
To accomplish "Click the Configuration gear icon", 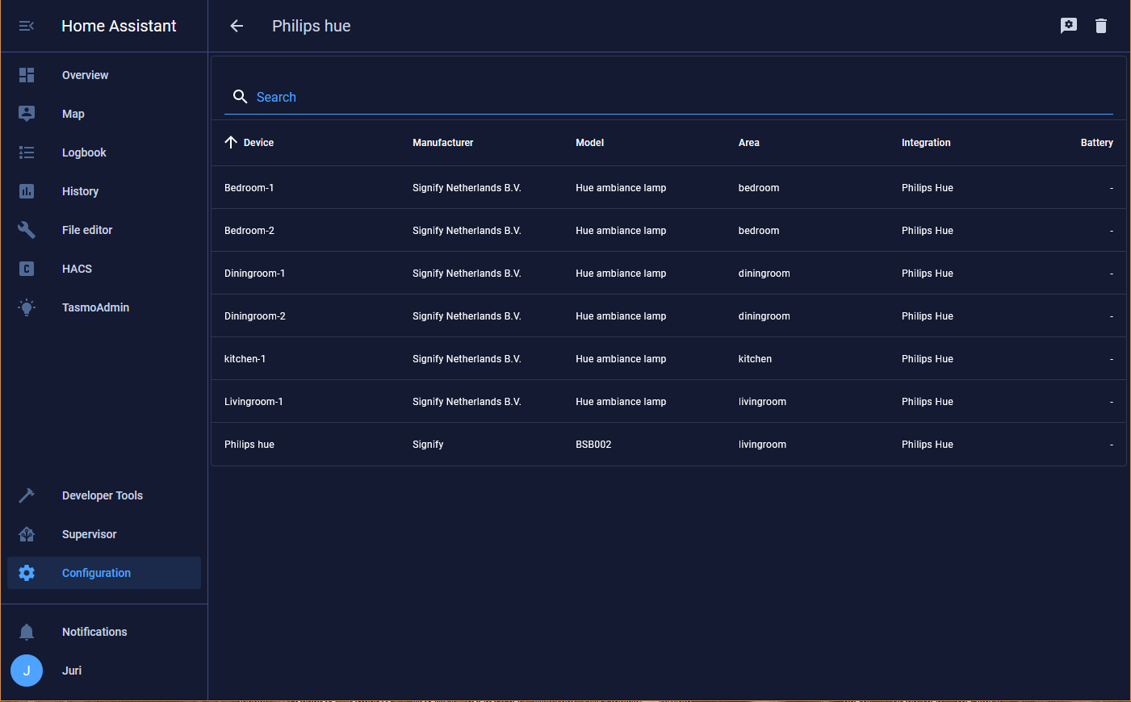I will pyautogui.click(x=27, y=573).
